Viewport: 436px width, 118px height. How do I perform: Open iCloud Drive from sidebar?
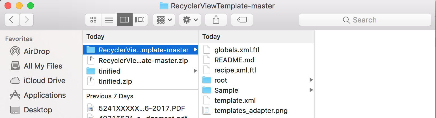click(x=44, y=81)
